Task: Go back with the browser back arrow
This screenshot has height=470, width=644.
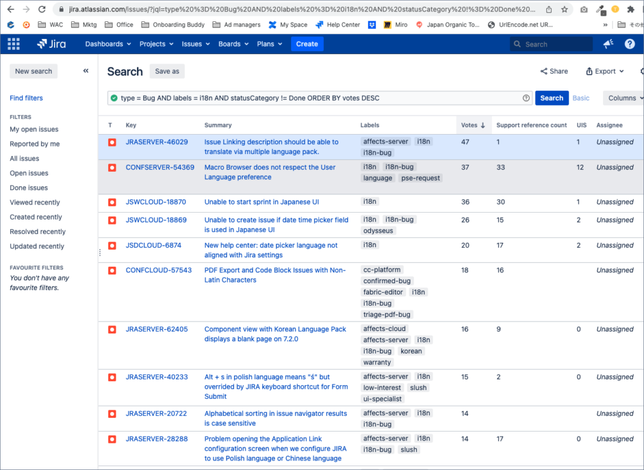Action: (x=11, y=9)
